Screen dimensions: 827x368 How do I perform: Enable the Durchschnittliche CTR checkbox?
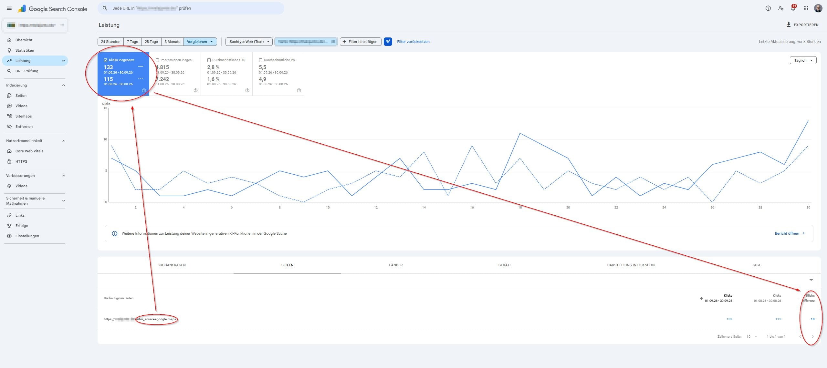[x=209, y=60]
